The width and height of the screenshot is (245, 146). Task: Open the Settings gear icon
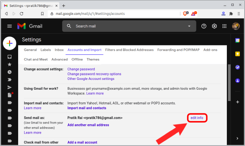click(214, 26)
